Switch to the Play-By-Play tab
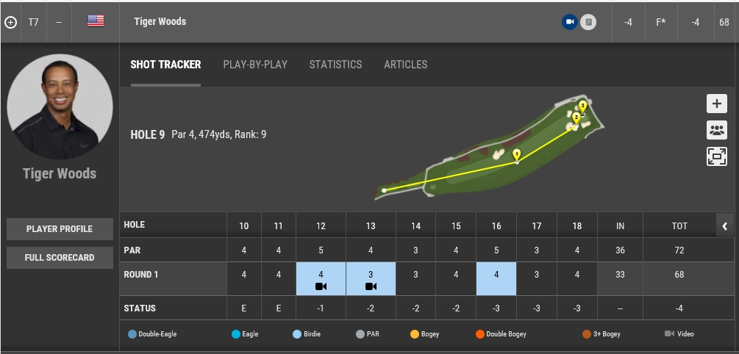The height and width of the screenshot is (354, 739). coord(255,65)
